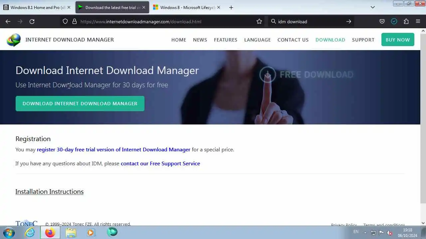
Task: Open the DOWNLOAD menu item
Action: pyautogui.click(x=330, y=40)
